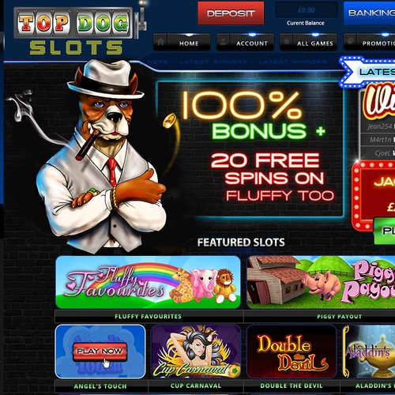
Task: Click the slot machine lever on the logo
Action: point(141,17)
